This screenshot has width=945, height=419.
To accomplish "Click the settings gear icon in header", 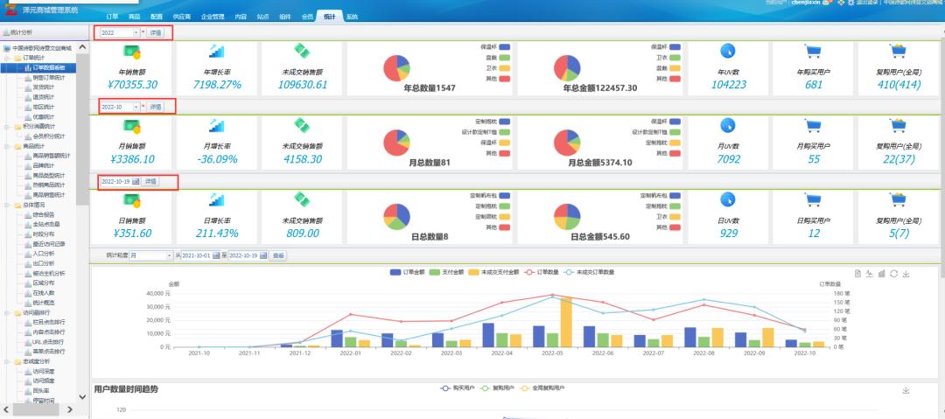I will [x=851, y=3].
